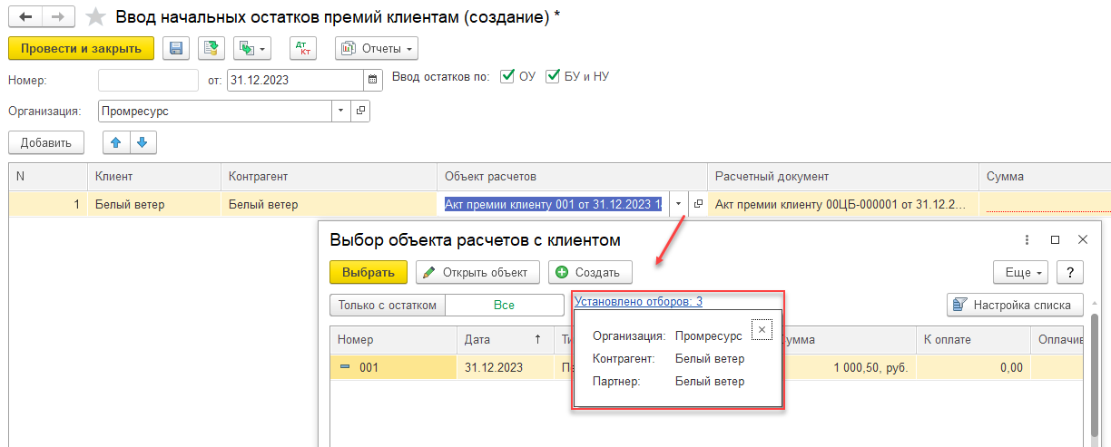Image resolution: width=1111 pixels, height=447 pixels.
Task: Open the Установлено отборов: 3 link
Action: click(638, 301)
